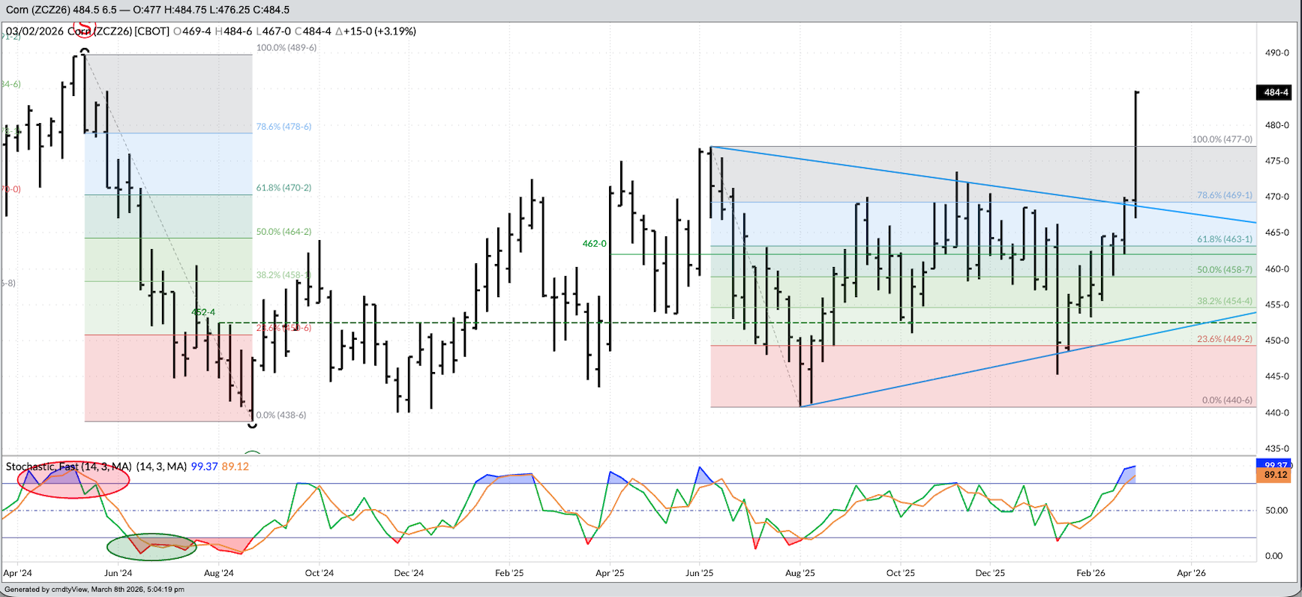Click the blue 99.37 tag on right axis
The height and width of the screenshot is (597, 1302).
(x=1275, y=465)
